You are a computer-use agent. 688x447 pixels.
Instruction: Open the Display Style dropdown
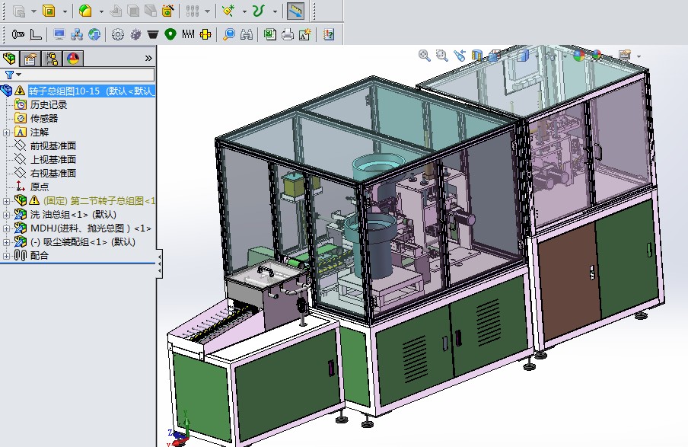tap(537, 56)
